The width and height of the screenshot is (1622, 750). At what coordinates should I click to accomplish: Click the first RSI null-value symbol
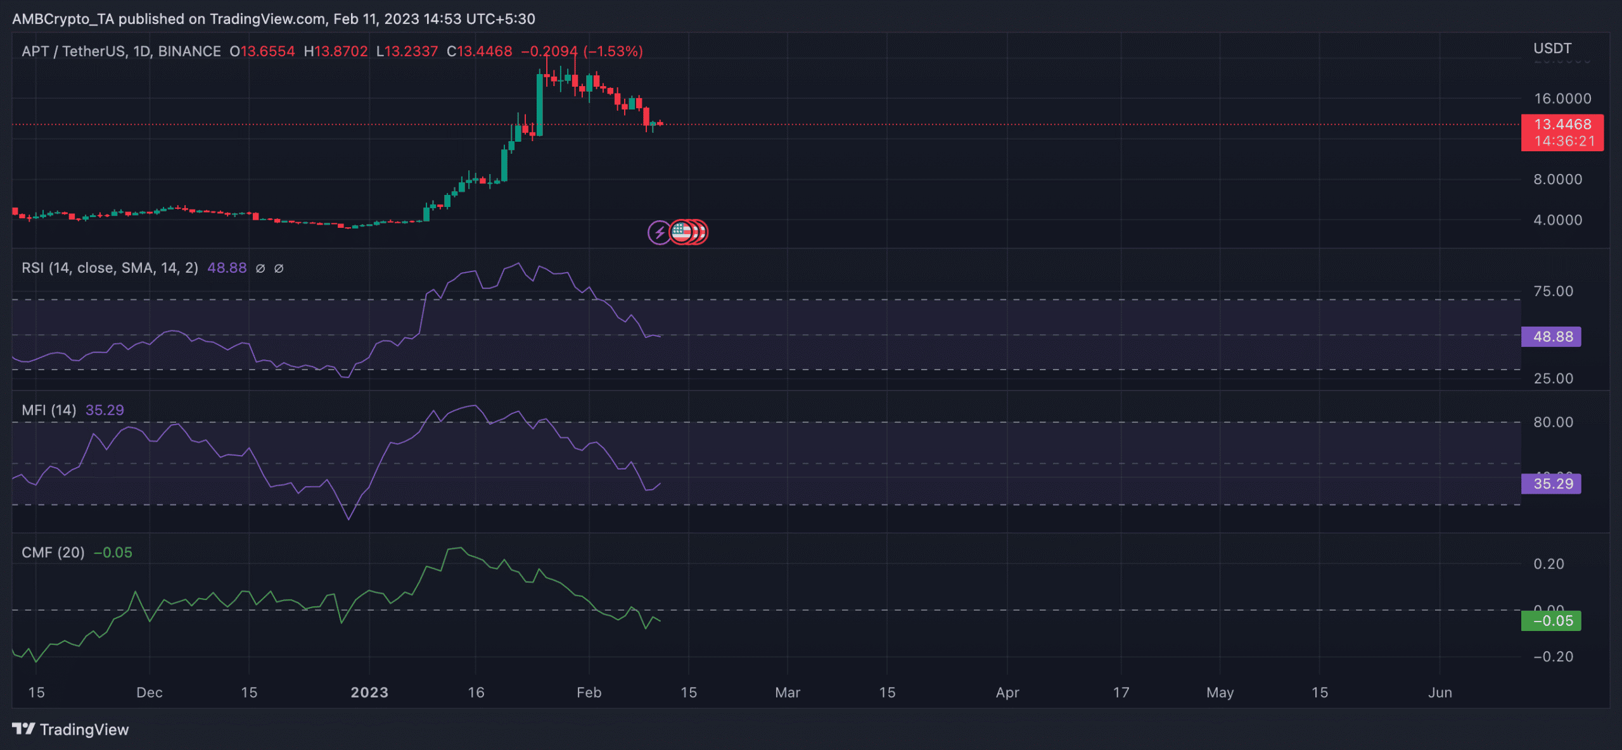[260, 268]
